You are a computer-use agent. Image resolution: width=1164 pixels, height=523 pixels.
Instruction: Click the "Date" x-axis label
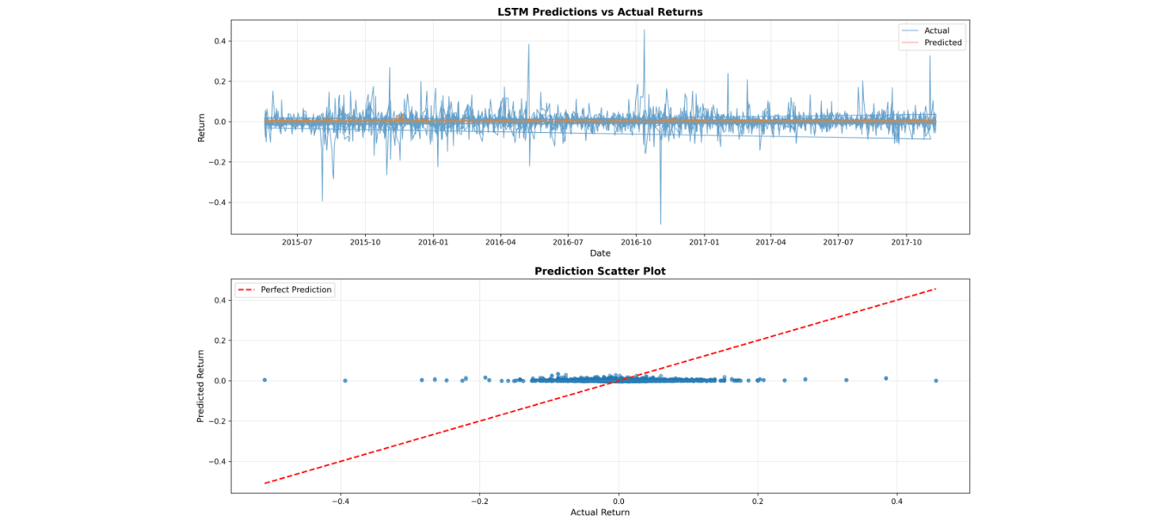tap(599, 253)
